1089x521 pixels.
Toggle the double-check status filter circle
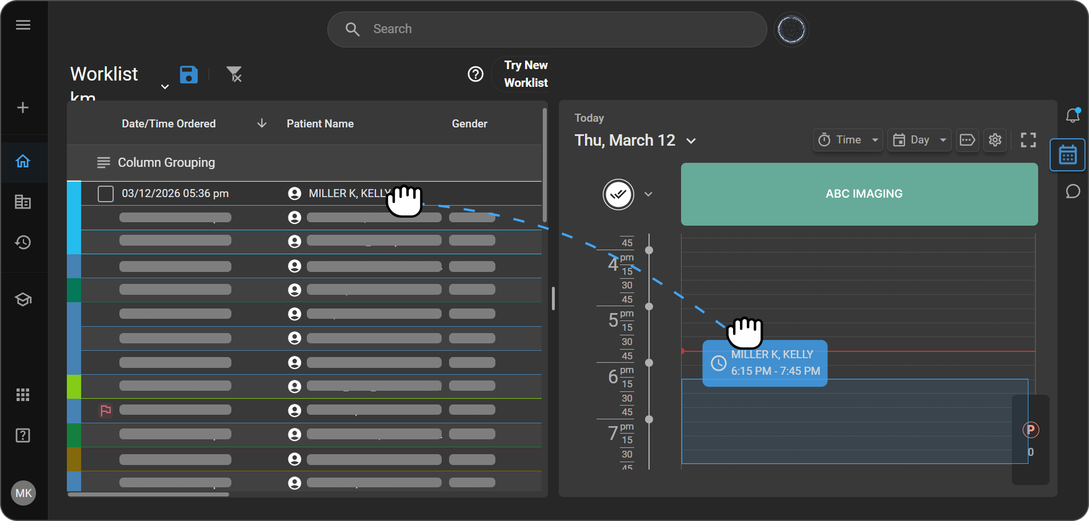tap(618, 195)
